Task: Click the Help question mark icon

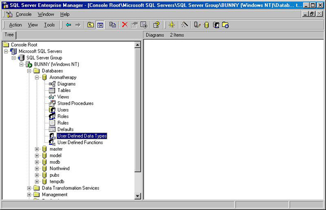Action: [156, 25]
